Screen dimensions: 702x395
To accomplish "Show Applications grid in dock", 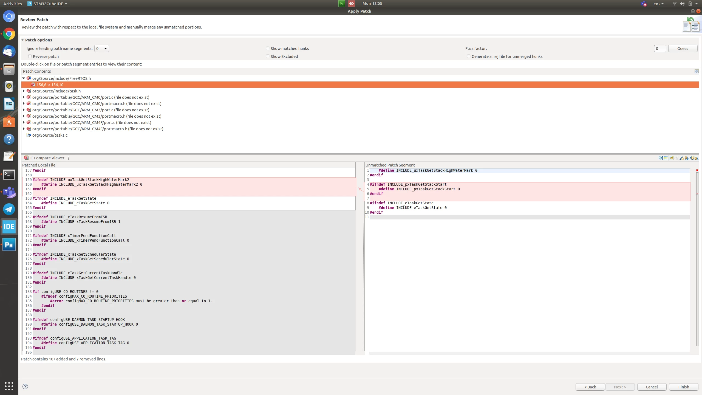I will (9, 386).
